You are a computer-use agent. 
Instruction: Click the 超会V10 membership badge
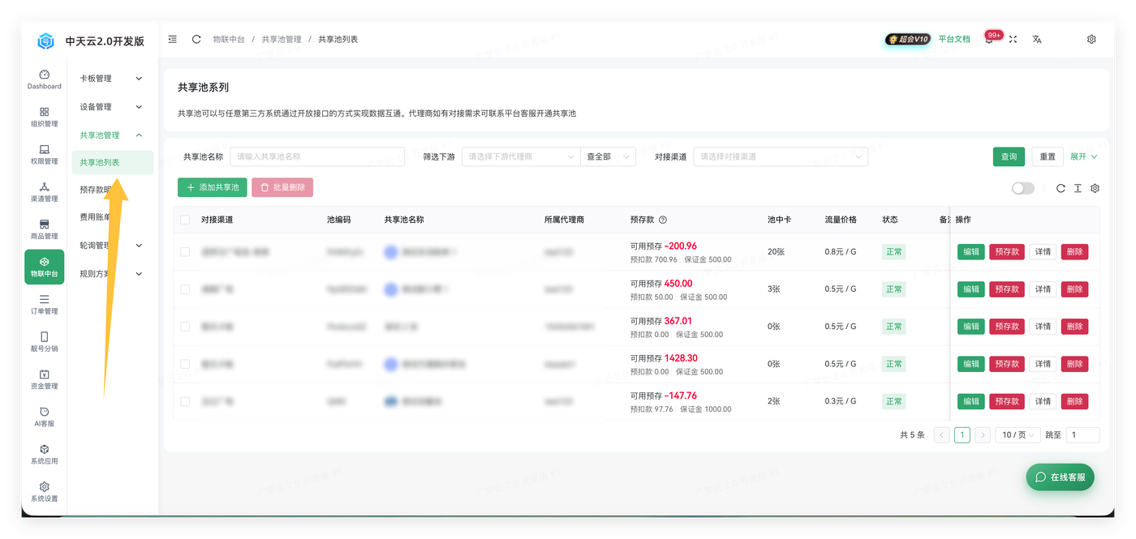click(907, 39)
